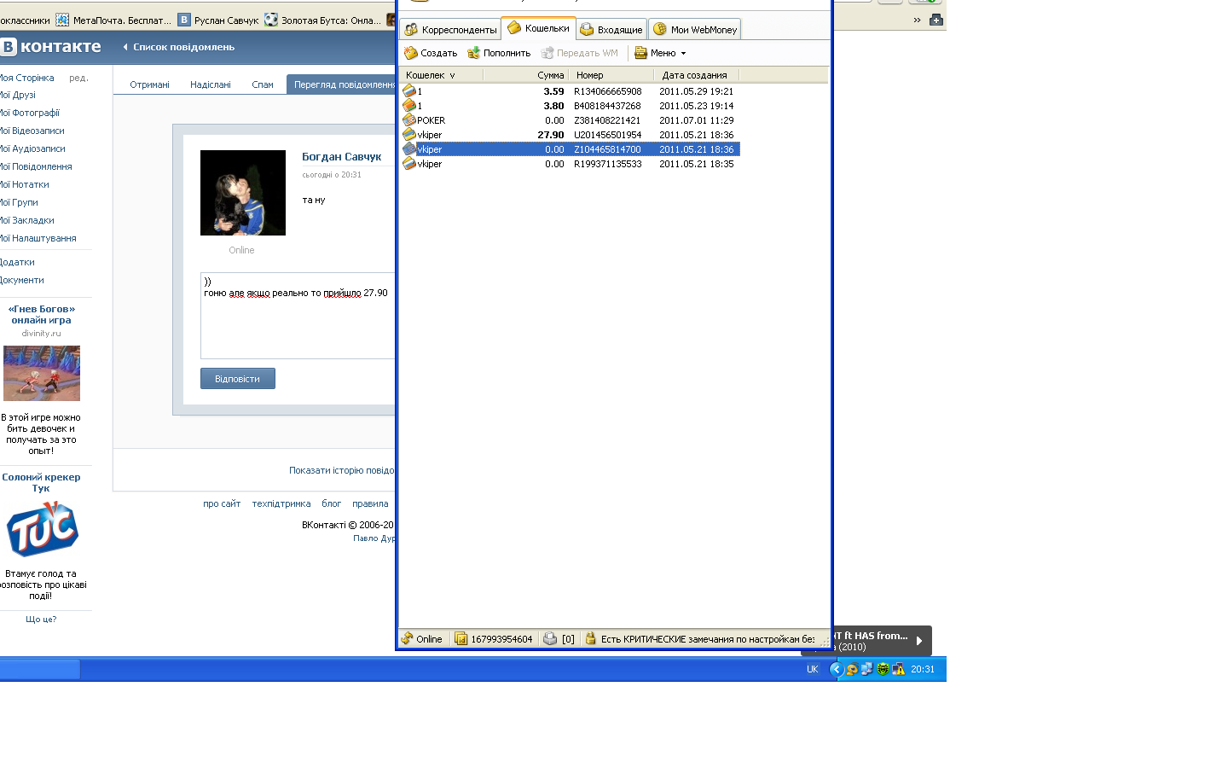Open the TUC cracker ad logo

point(43,529)
